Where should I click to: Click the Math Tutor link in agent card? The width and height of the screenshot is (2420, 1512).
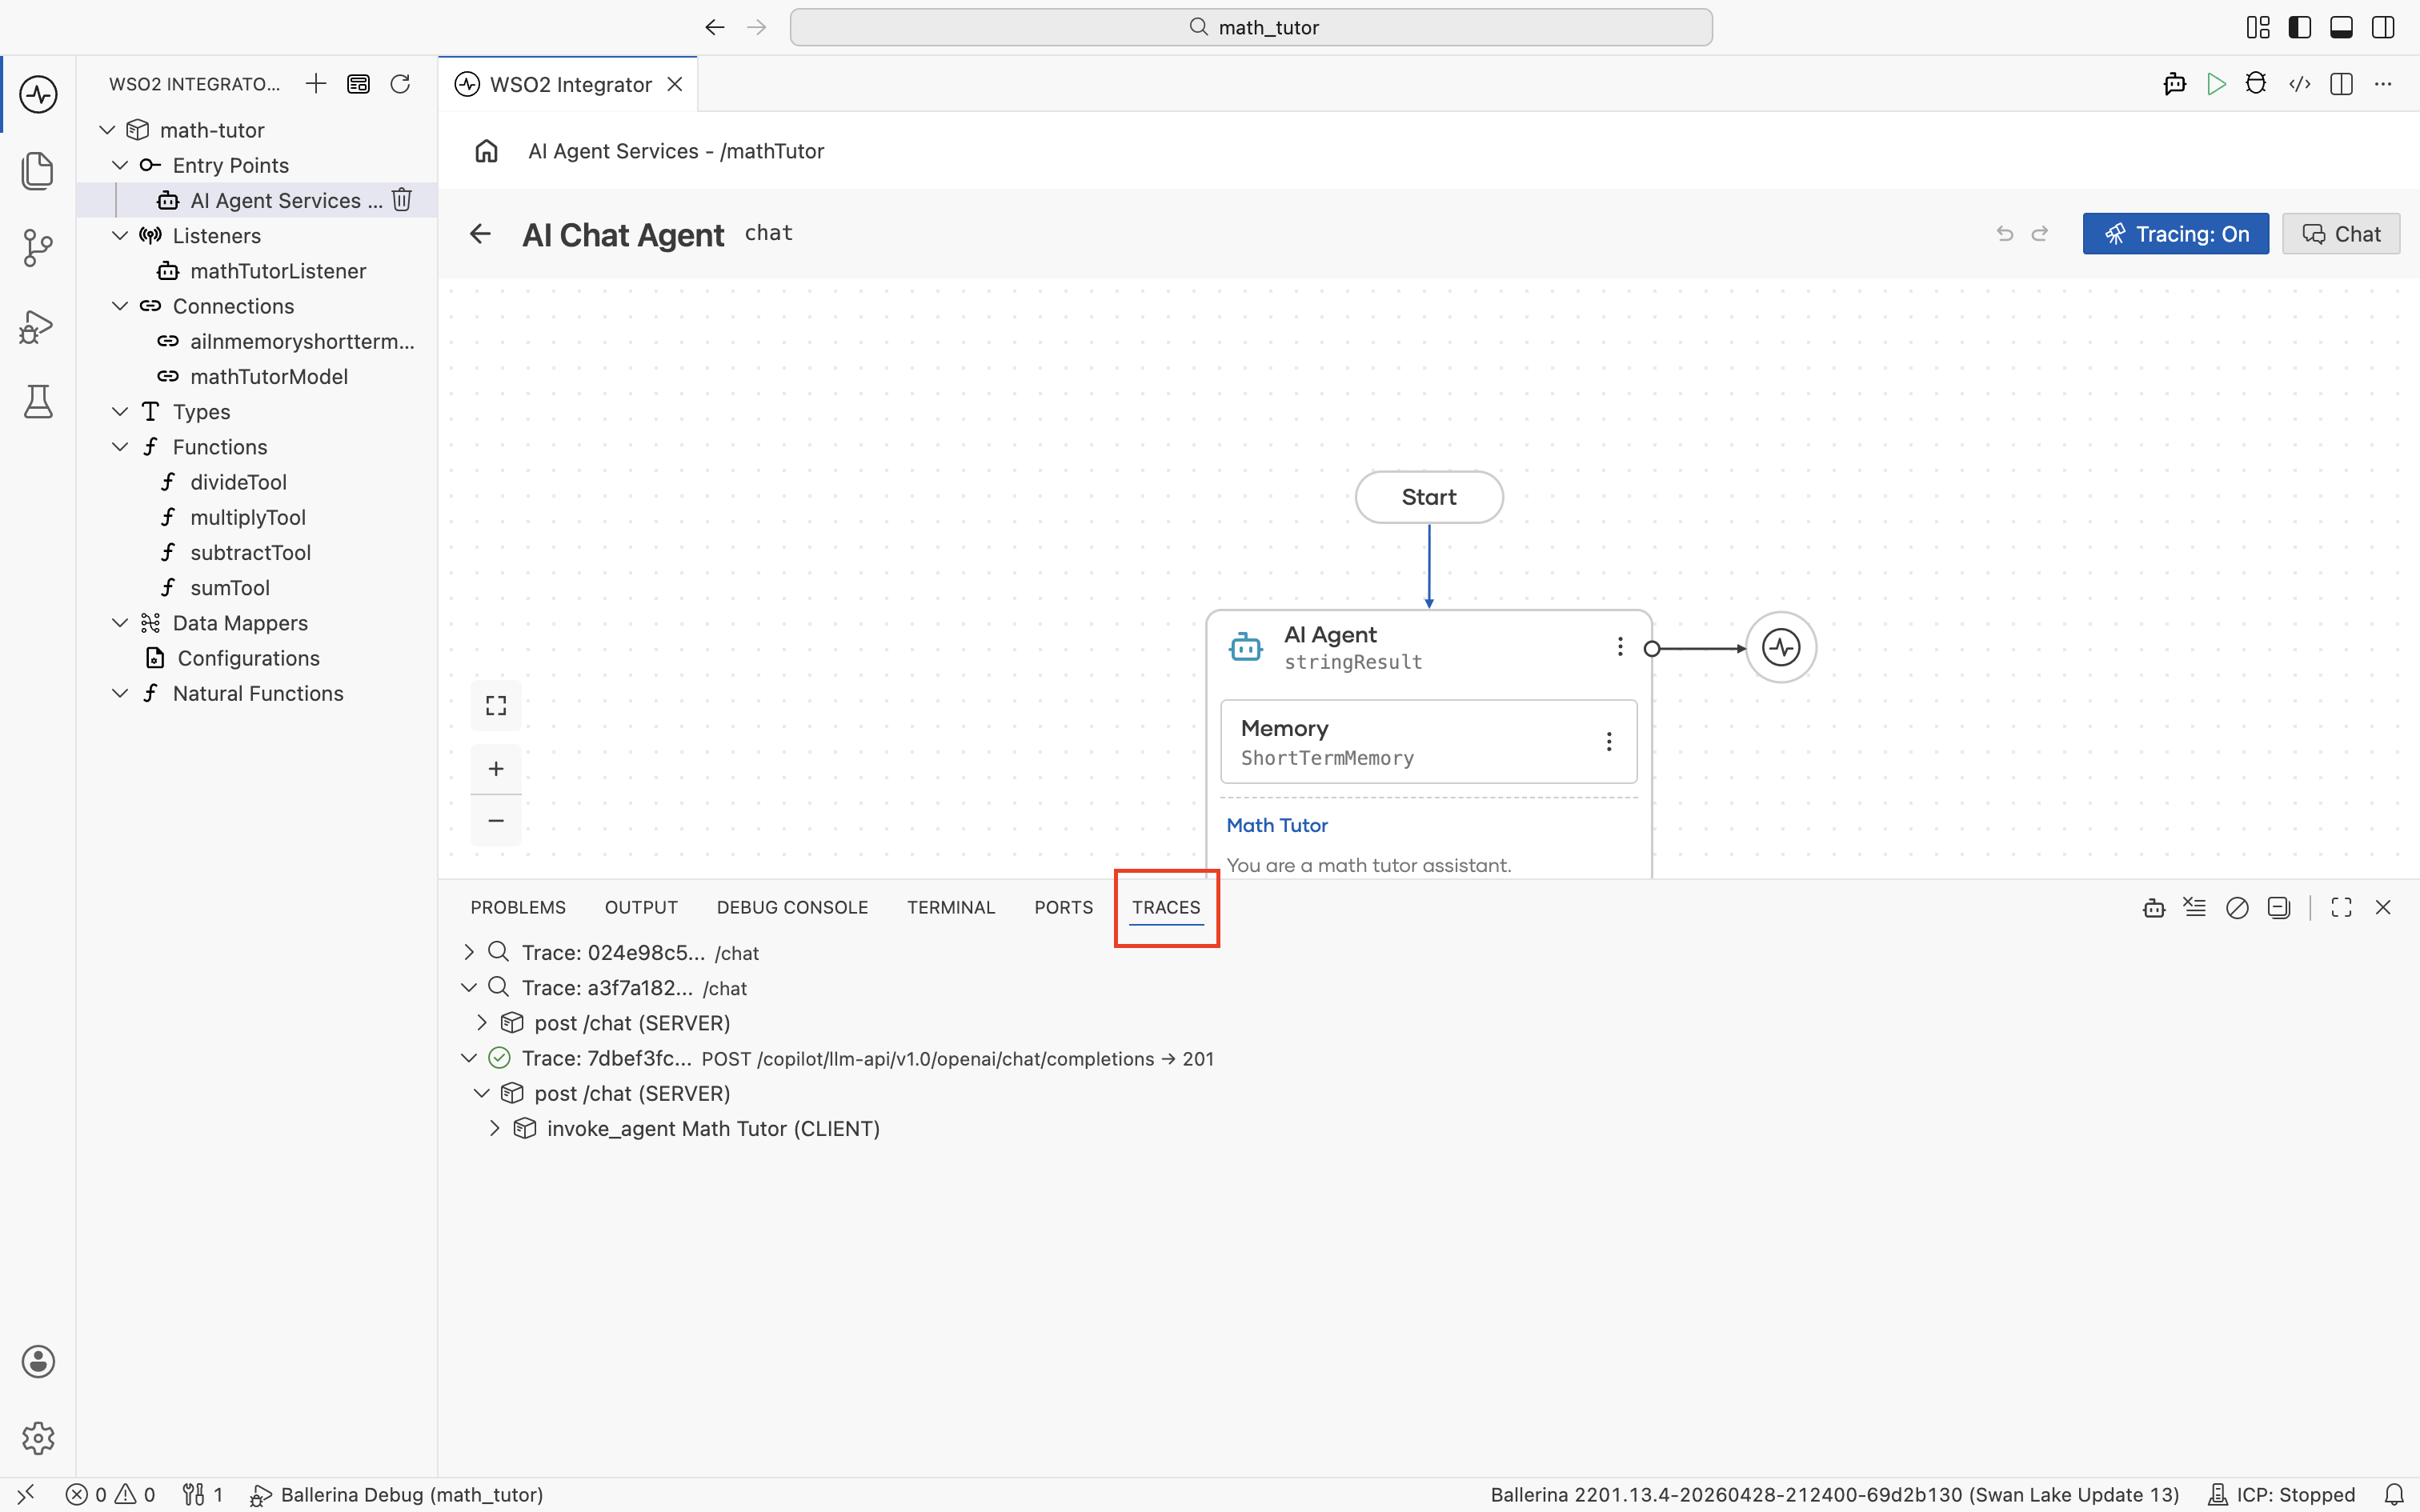[1277, 825]
